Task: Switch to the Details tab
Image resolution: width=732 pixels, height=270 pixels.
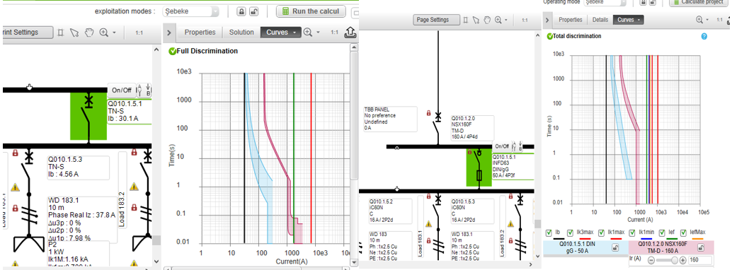Action: click(x=600, y=20)
